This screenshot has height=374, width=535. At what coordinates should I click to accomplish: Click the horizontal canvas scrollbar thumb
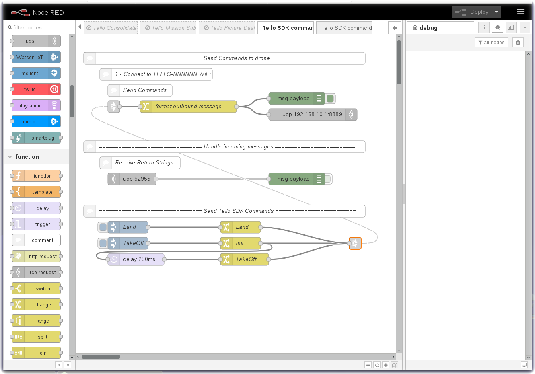pyautogui.click(x=101, y=357)
